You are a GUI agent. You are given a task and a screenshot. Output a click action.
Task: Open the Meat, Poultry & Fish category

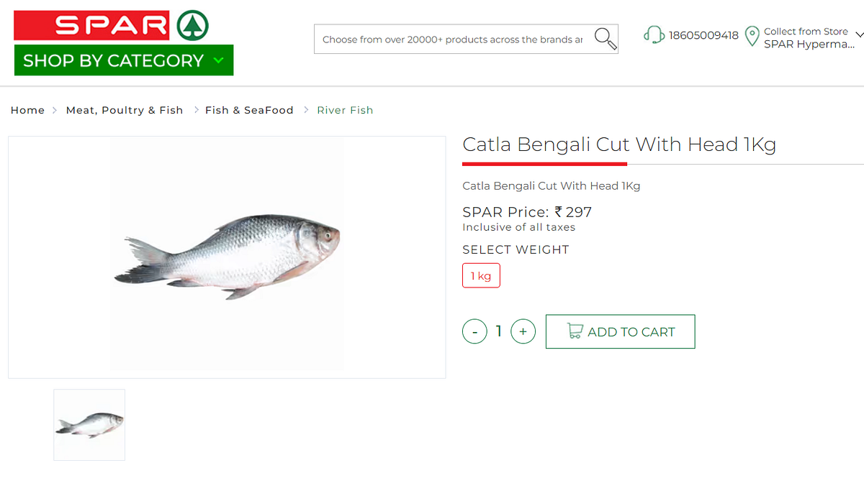[x=124, y=109]
